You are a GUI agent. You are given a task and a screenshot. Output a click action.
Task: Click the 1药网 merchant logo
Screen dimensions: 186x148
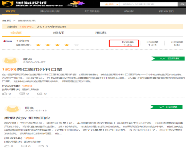coord(8,41)
